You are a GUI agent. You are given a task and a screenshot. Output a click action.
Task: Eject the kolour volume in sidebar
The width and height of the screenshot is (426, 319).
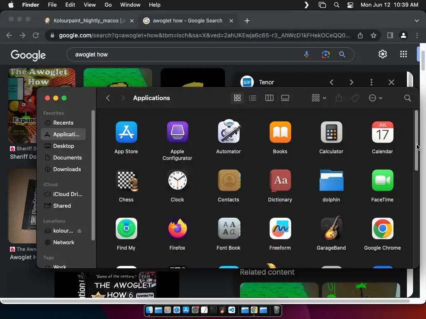pos(79,231)
